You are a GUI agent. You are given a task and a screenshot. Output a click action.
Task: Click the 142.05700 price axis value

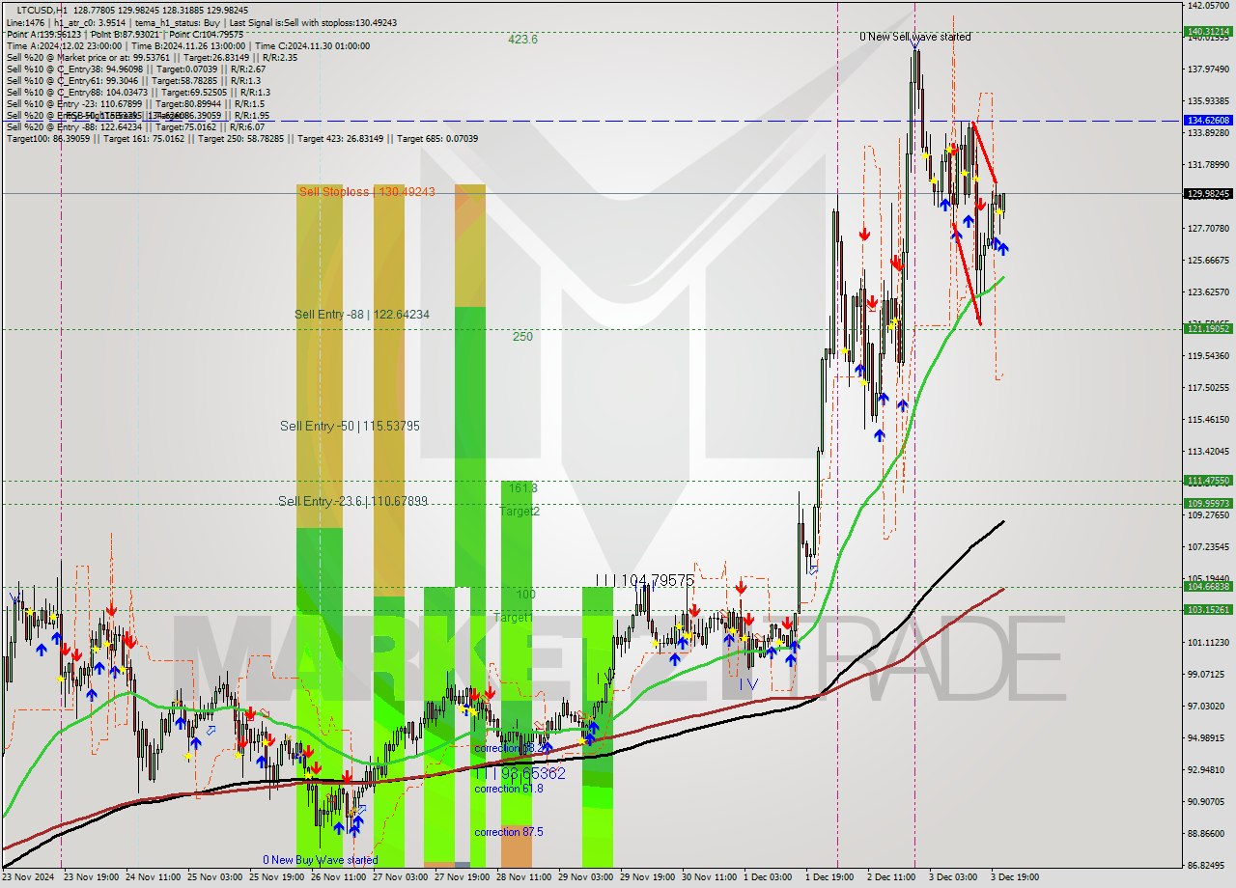(x=1208, y=6)
